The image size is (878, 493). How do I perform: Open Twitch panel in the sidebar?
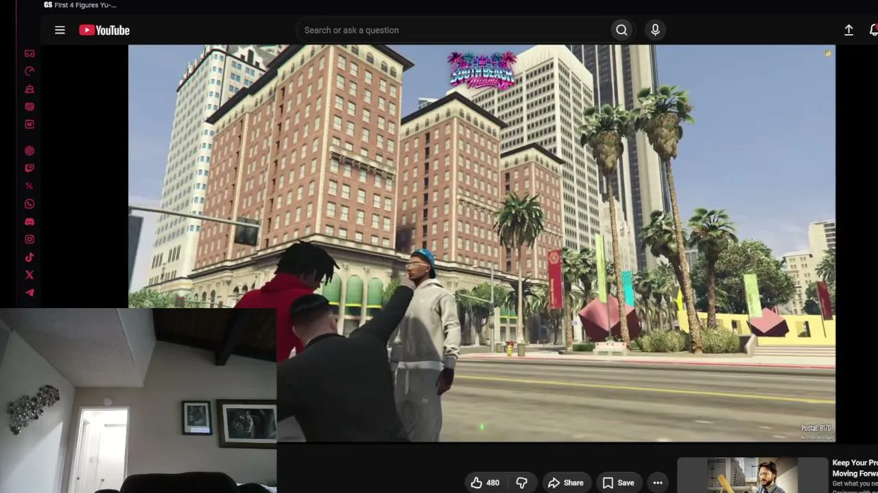click(29, 168)
